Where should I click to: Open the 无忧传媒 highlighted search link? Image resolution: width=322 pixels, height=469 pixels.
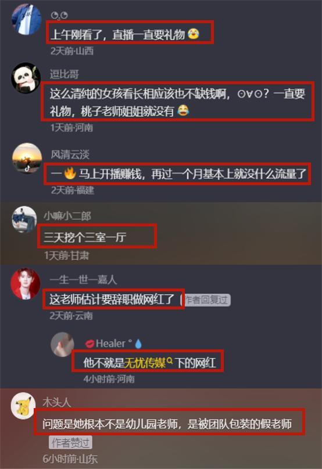(x=145, y=363)
